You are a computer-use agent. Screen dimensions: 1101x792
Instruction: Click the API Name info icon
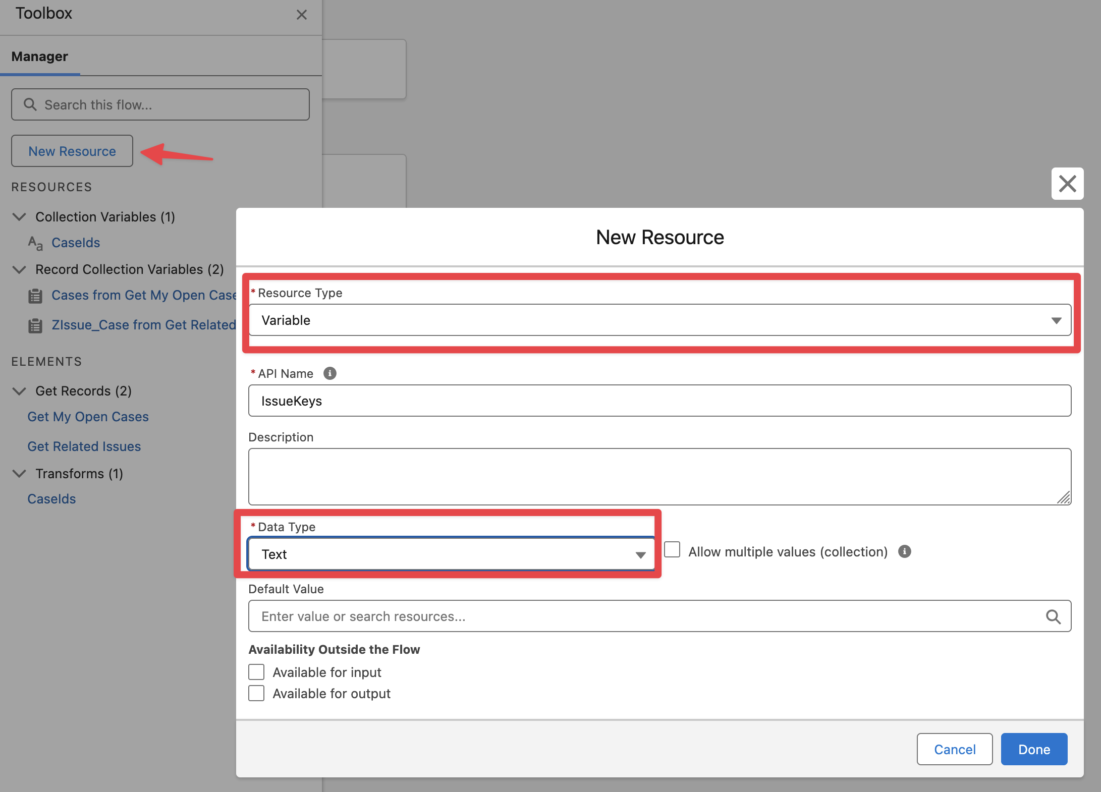tap(329, 373)
